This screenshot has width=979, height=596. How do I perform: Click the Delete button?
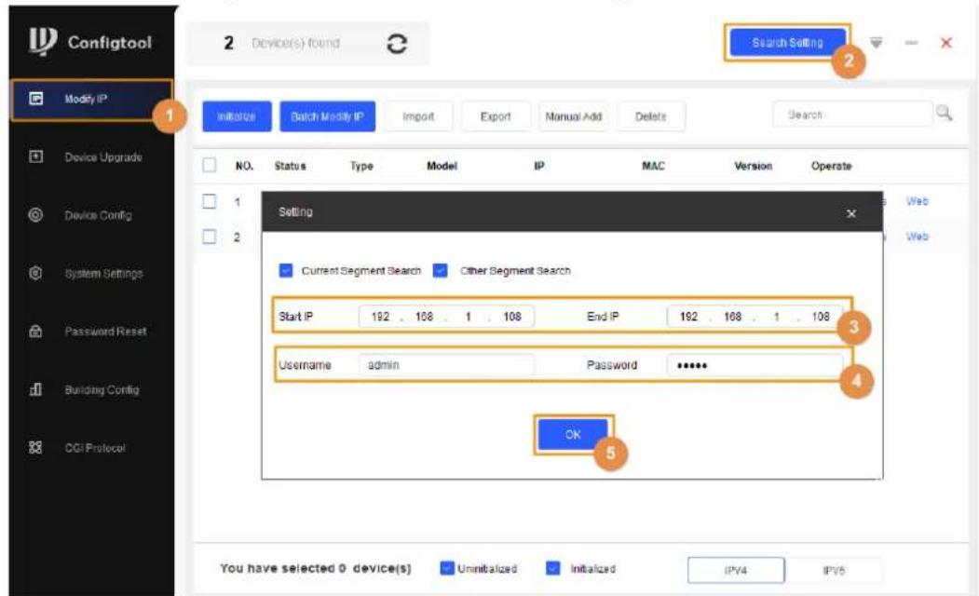pyautogui.click(x=650, y=116)
